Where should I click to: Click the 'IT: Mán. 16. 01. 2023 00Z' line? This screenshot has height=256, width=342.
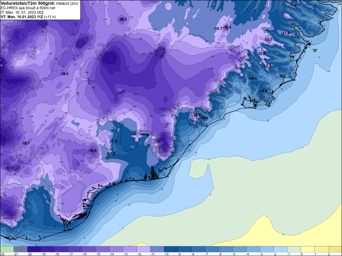click(x=22, y=12)
